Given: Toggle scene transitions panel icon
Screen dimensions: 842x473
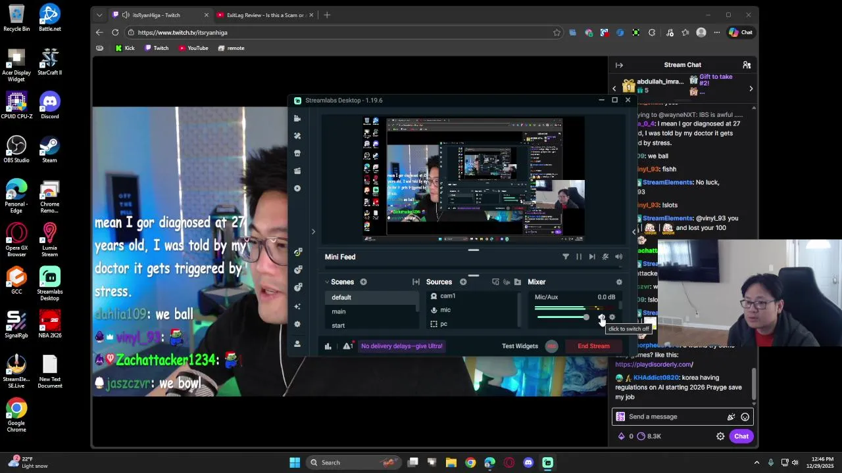Looking at the screenshot, I should click(416, 282).
